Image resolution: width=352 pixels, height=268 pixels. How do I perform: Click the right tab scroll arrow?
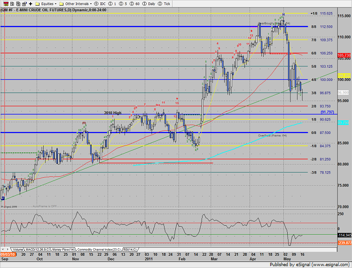[x=8, y=249]
